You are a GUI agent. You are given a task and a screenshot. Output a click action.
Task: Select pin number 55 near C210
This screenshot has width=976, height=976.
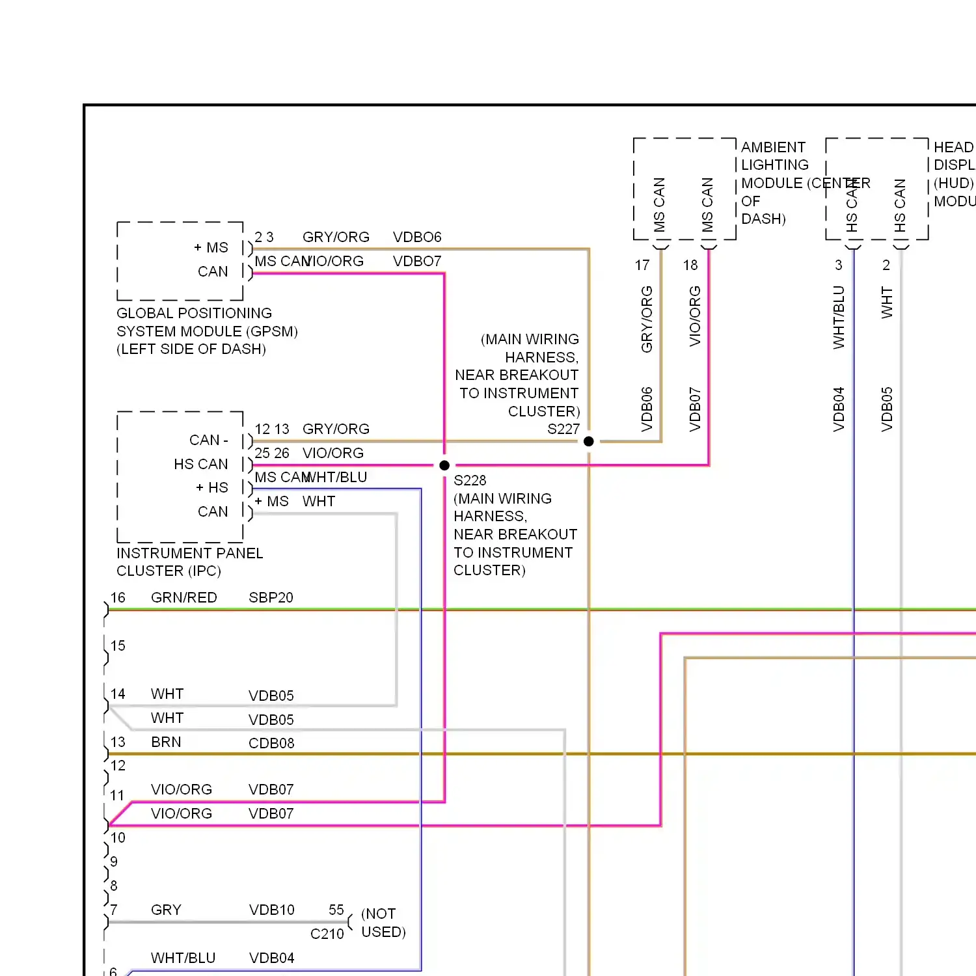336,910
